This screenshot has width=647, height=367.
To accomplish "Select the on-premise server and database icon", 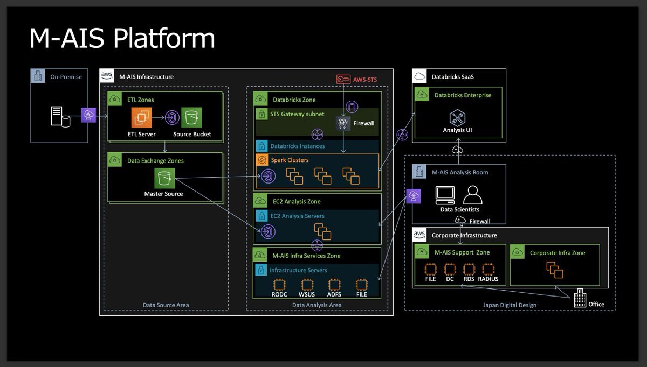I will [x=60, y=116].
